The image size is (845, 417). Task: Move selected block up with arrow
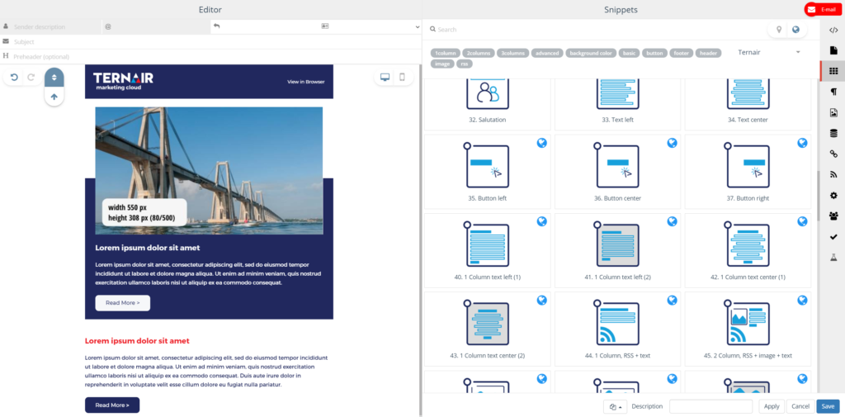(54, 97)
